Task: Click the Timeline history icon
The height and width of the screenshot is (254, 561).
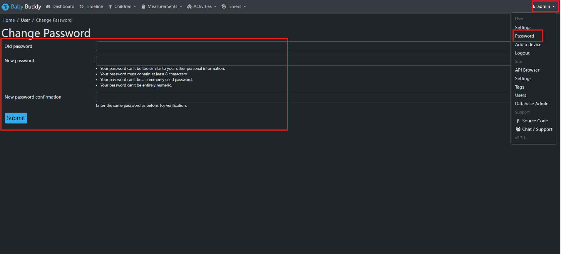Action: pyautogui.click(x=82, y=6)
